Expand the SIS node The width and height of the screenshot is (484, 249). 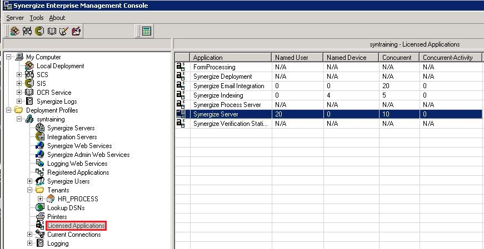[19, 84]
